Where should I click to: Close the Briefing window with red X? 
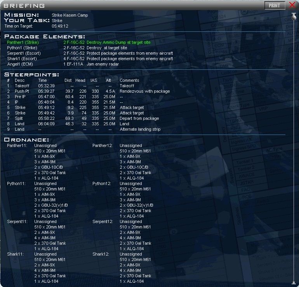click(x=292, y=5)
